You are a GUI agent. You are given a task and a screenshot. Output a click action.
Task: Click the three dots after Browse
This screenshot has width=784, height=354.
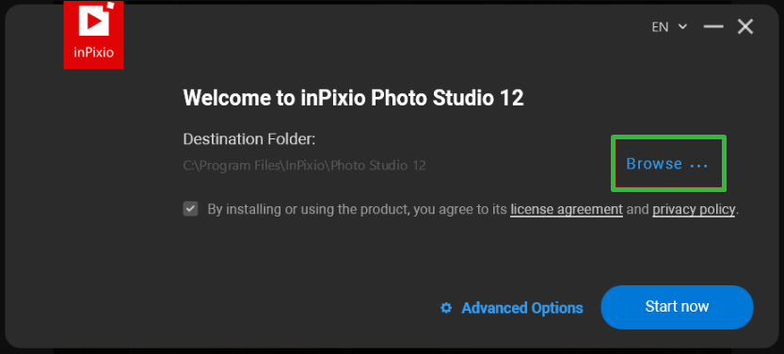(699, 166)
